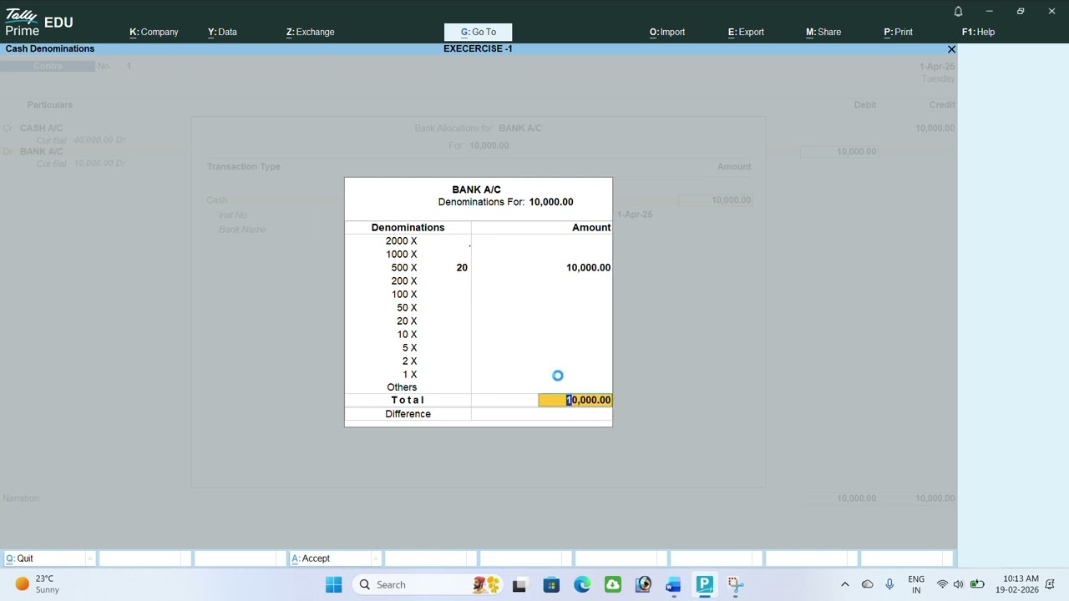
Task: Open the green cloud download app in taskbar
Action: (613, 584)
